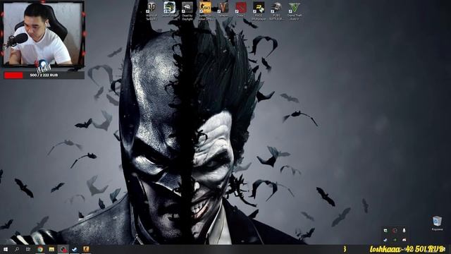Click the Steam icon in tray overflow

coord(385,240)
